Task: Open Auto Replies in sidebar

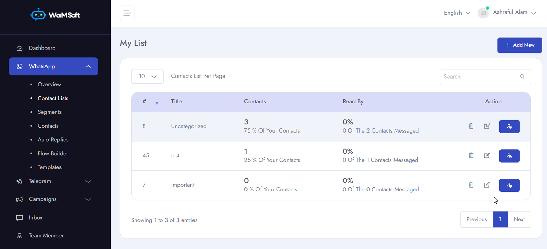Action: click(x=53, y=140)
